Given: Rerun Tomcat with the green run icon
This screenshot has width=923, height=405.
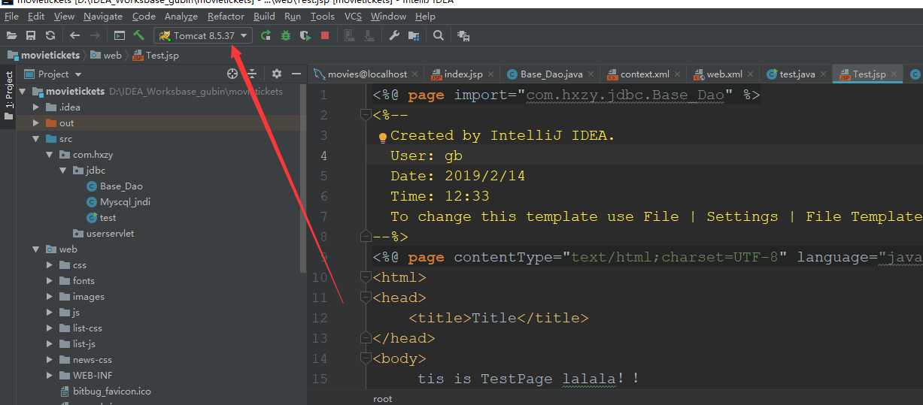Looking at the screenshot, I should tap(266, 35).
